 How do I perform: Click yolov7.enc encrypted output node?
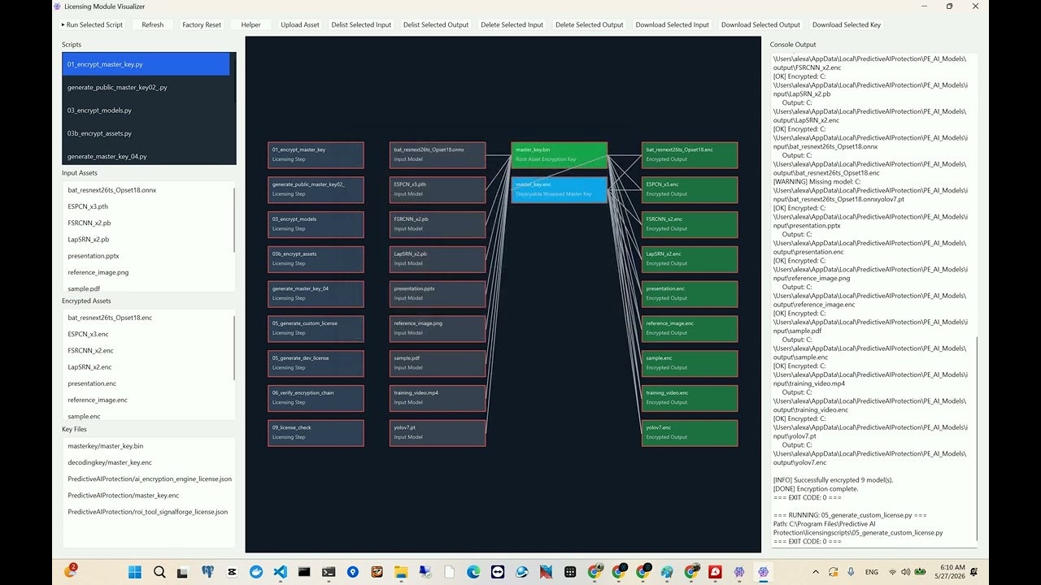[x=690, y=432]
